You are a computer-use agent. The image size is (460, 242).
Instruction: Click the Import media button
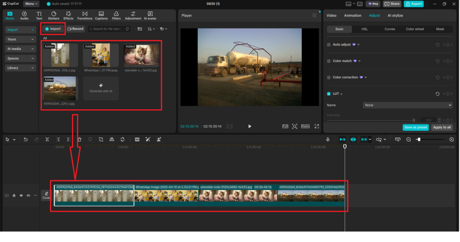click(53, 29)
